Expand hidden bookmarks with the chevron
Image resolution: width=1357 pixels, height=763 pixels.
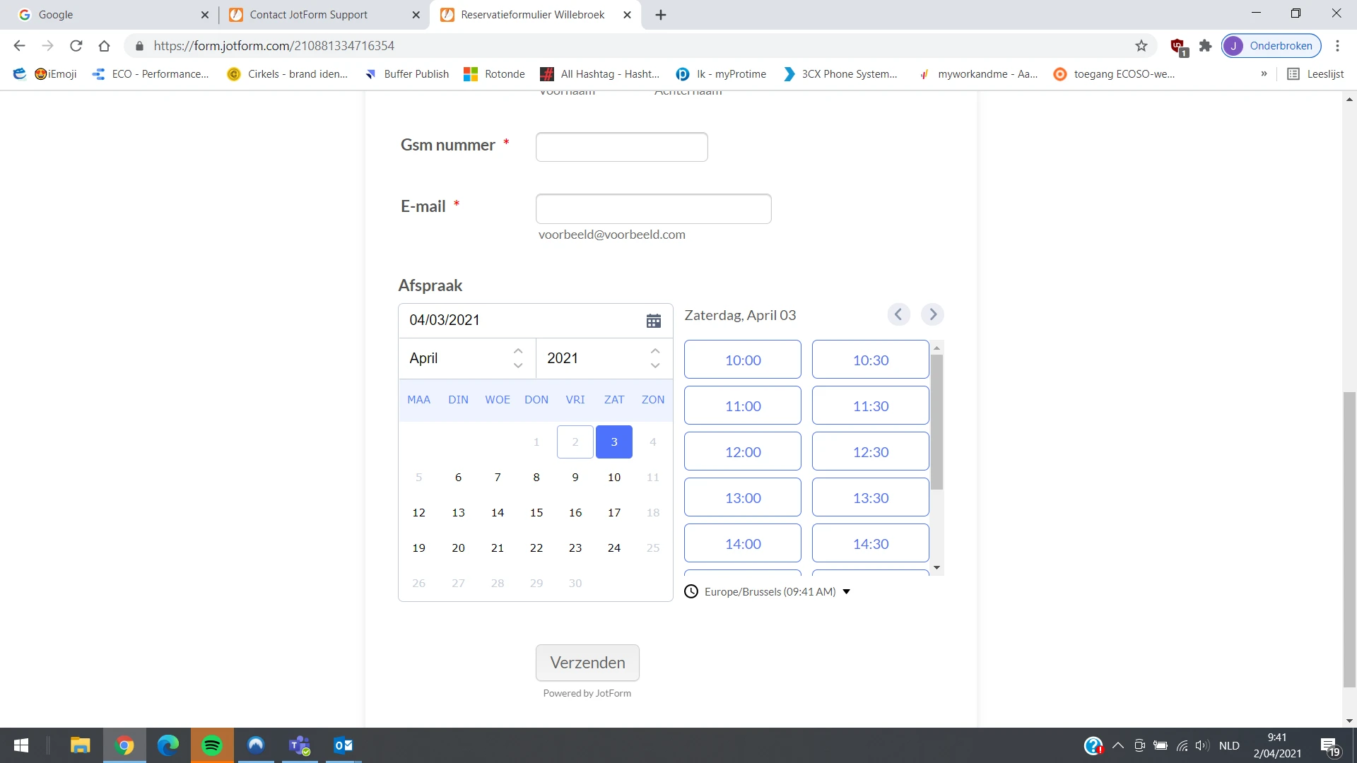pyautogui.click(x=1264, y=73)
